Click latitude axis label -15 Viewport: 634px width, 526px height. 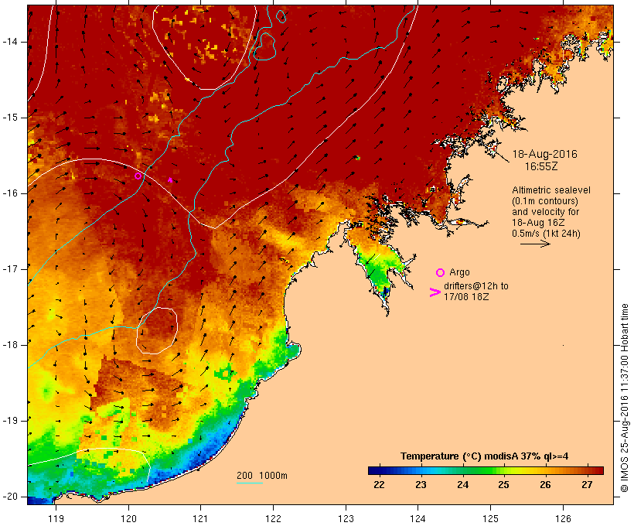pyautogui.click(x=10, y=118)
